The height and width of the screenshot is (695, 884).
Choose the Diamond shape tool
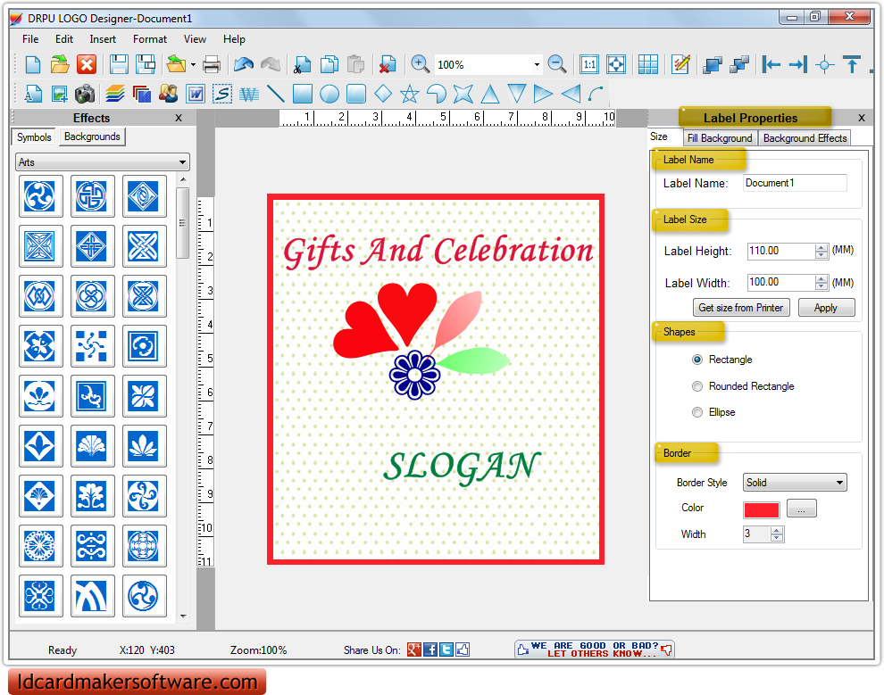[x=382, y=93]
